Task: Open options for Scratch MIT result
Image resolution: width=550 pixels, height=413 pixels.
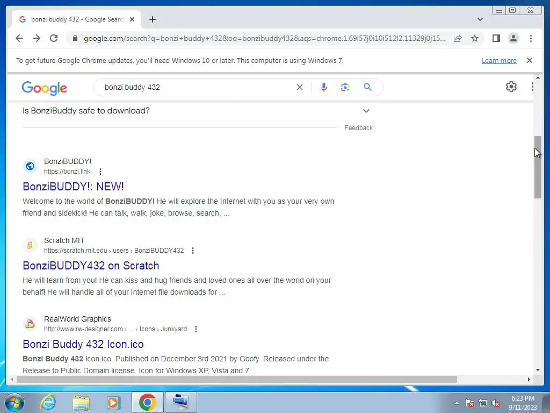Action: click(193, 251)
